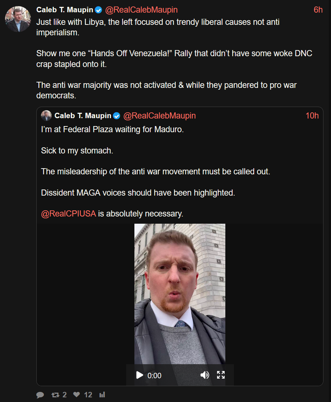
Task: Click the 0:00 video time indicator
Action: point(154,376)
